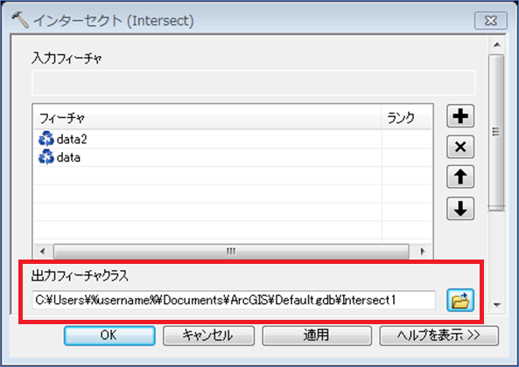Click the feature list's right scroll arrow
Viewport: 519px width, 367px height.
click(423, 252)
